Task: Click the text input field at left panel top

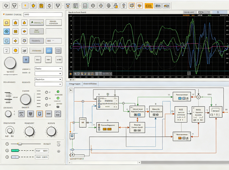Action: coord(43,14)
